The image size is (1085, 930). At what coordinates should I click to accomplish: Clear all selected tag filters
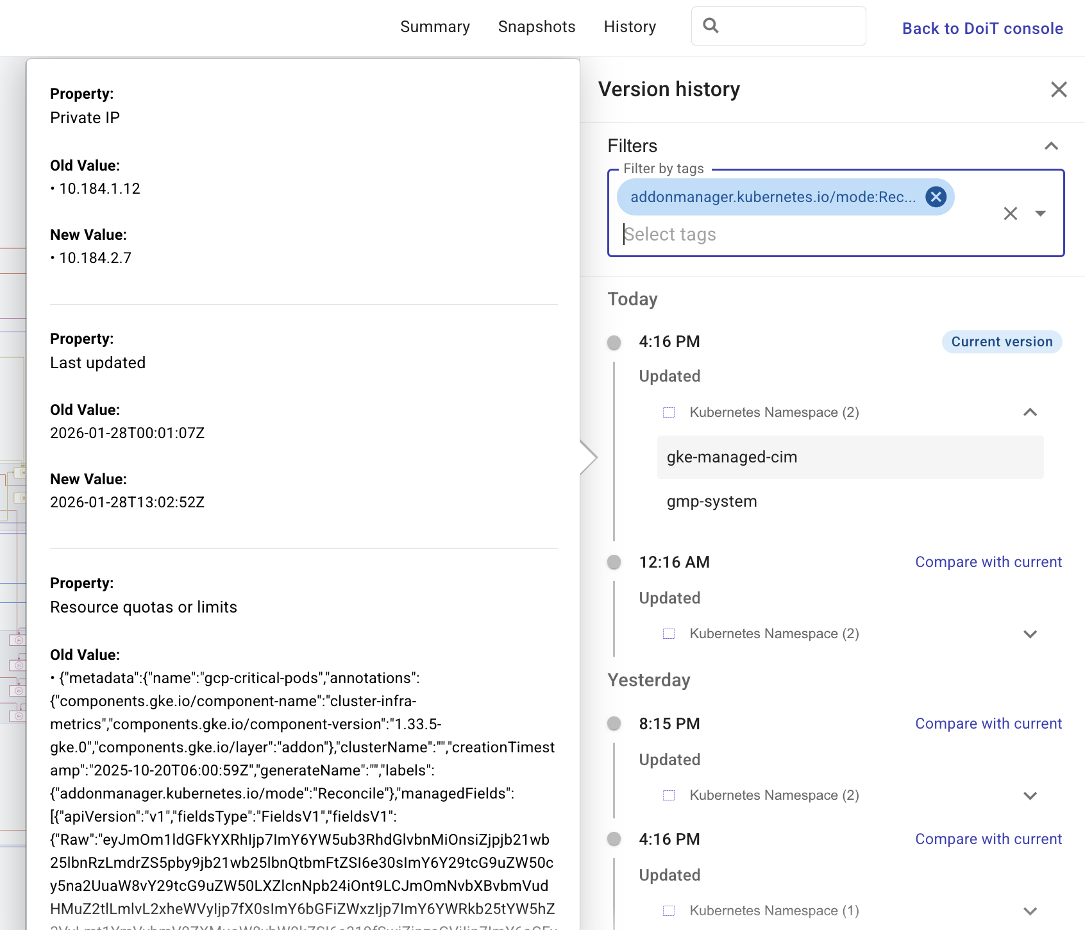(1010, 213)
